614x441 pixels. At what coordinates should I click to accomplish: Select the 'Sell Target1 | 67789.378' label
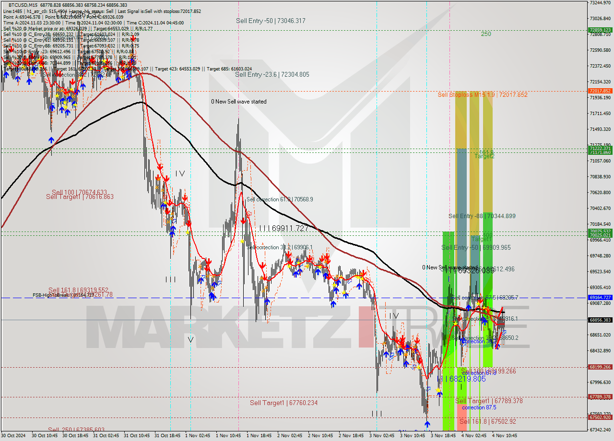pyautogui.click(x=489, y=401)
